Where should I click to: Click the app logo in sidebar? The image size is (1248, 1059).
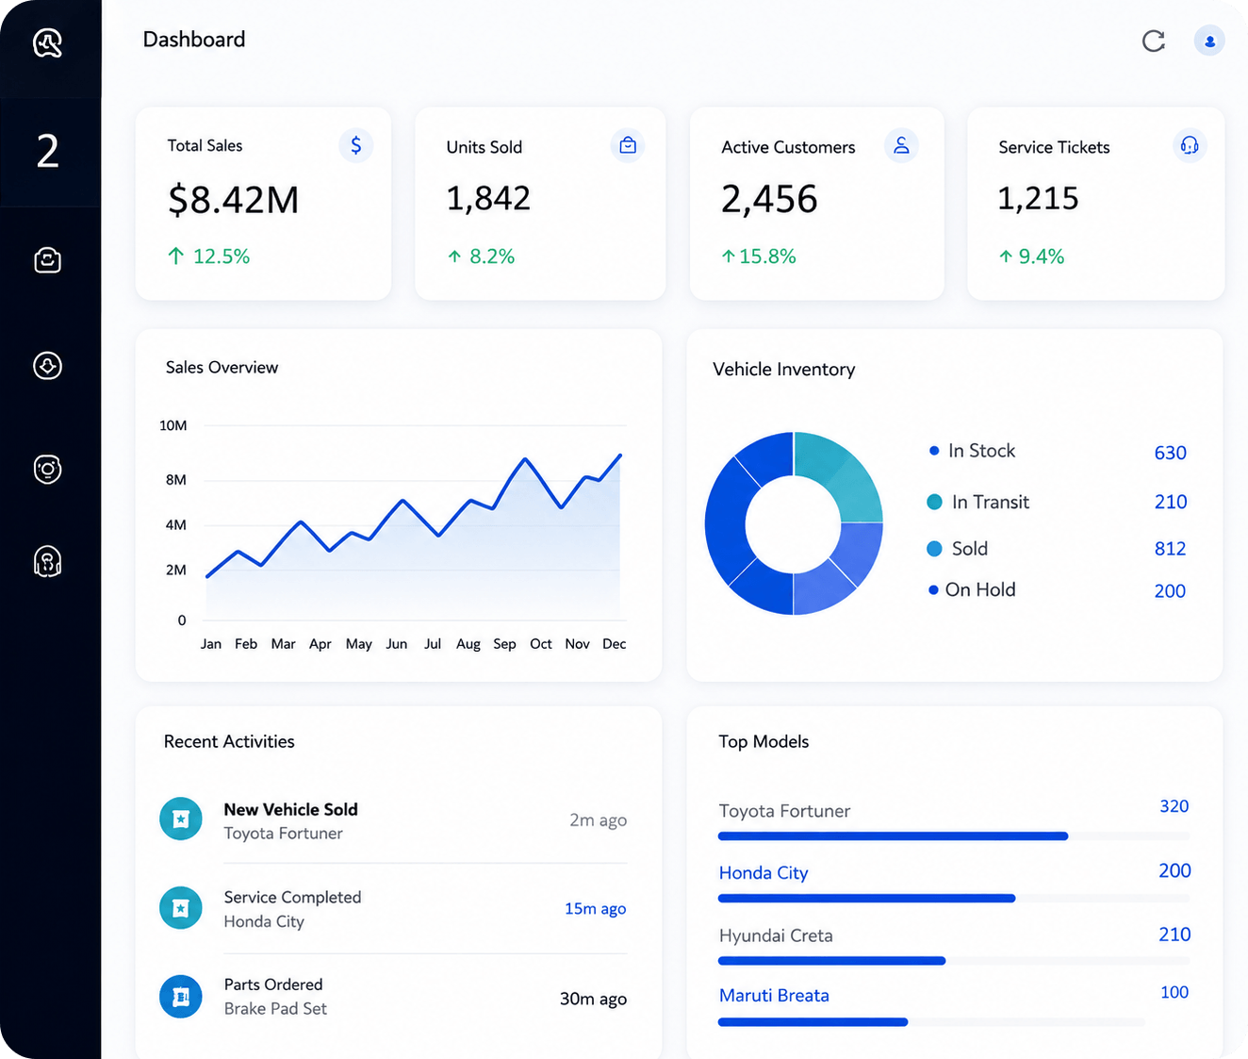48,42
